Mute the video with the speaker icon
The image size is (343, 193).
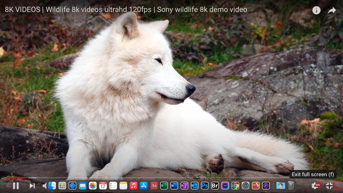tap(44, 186)
